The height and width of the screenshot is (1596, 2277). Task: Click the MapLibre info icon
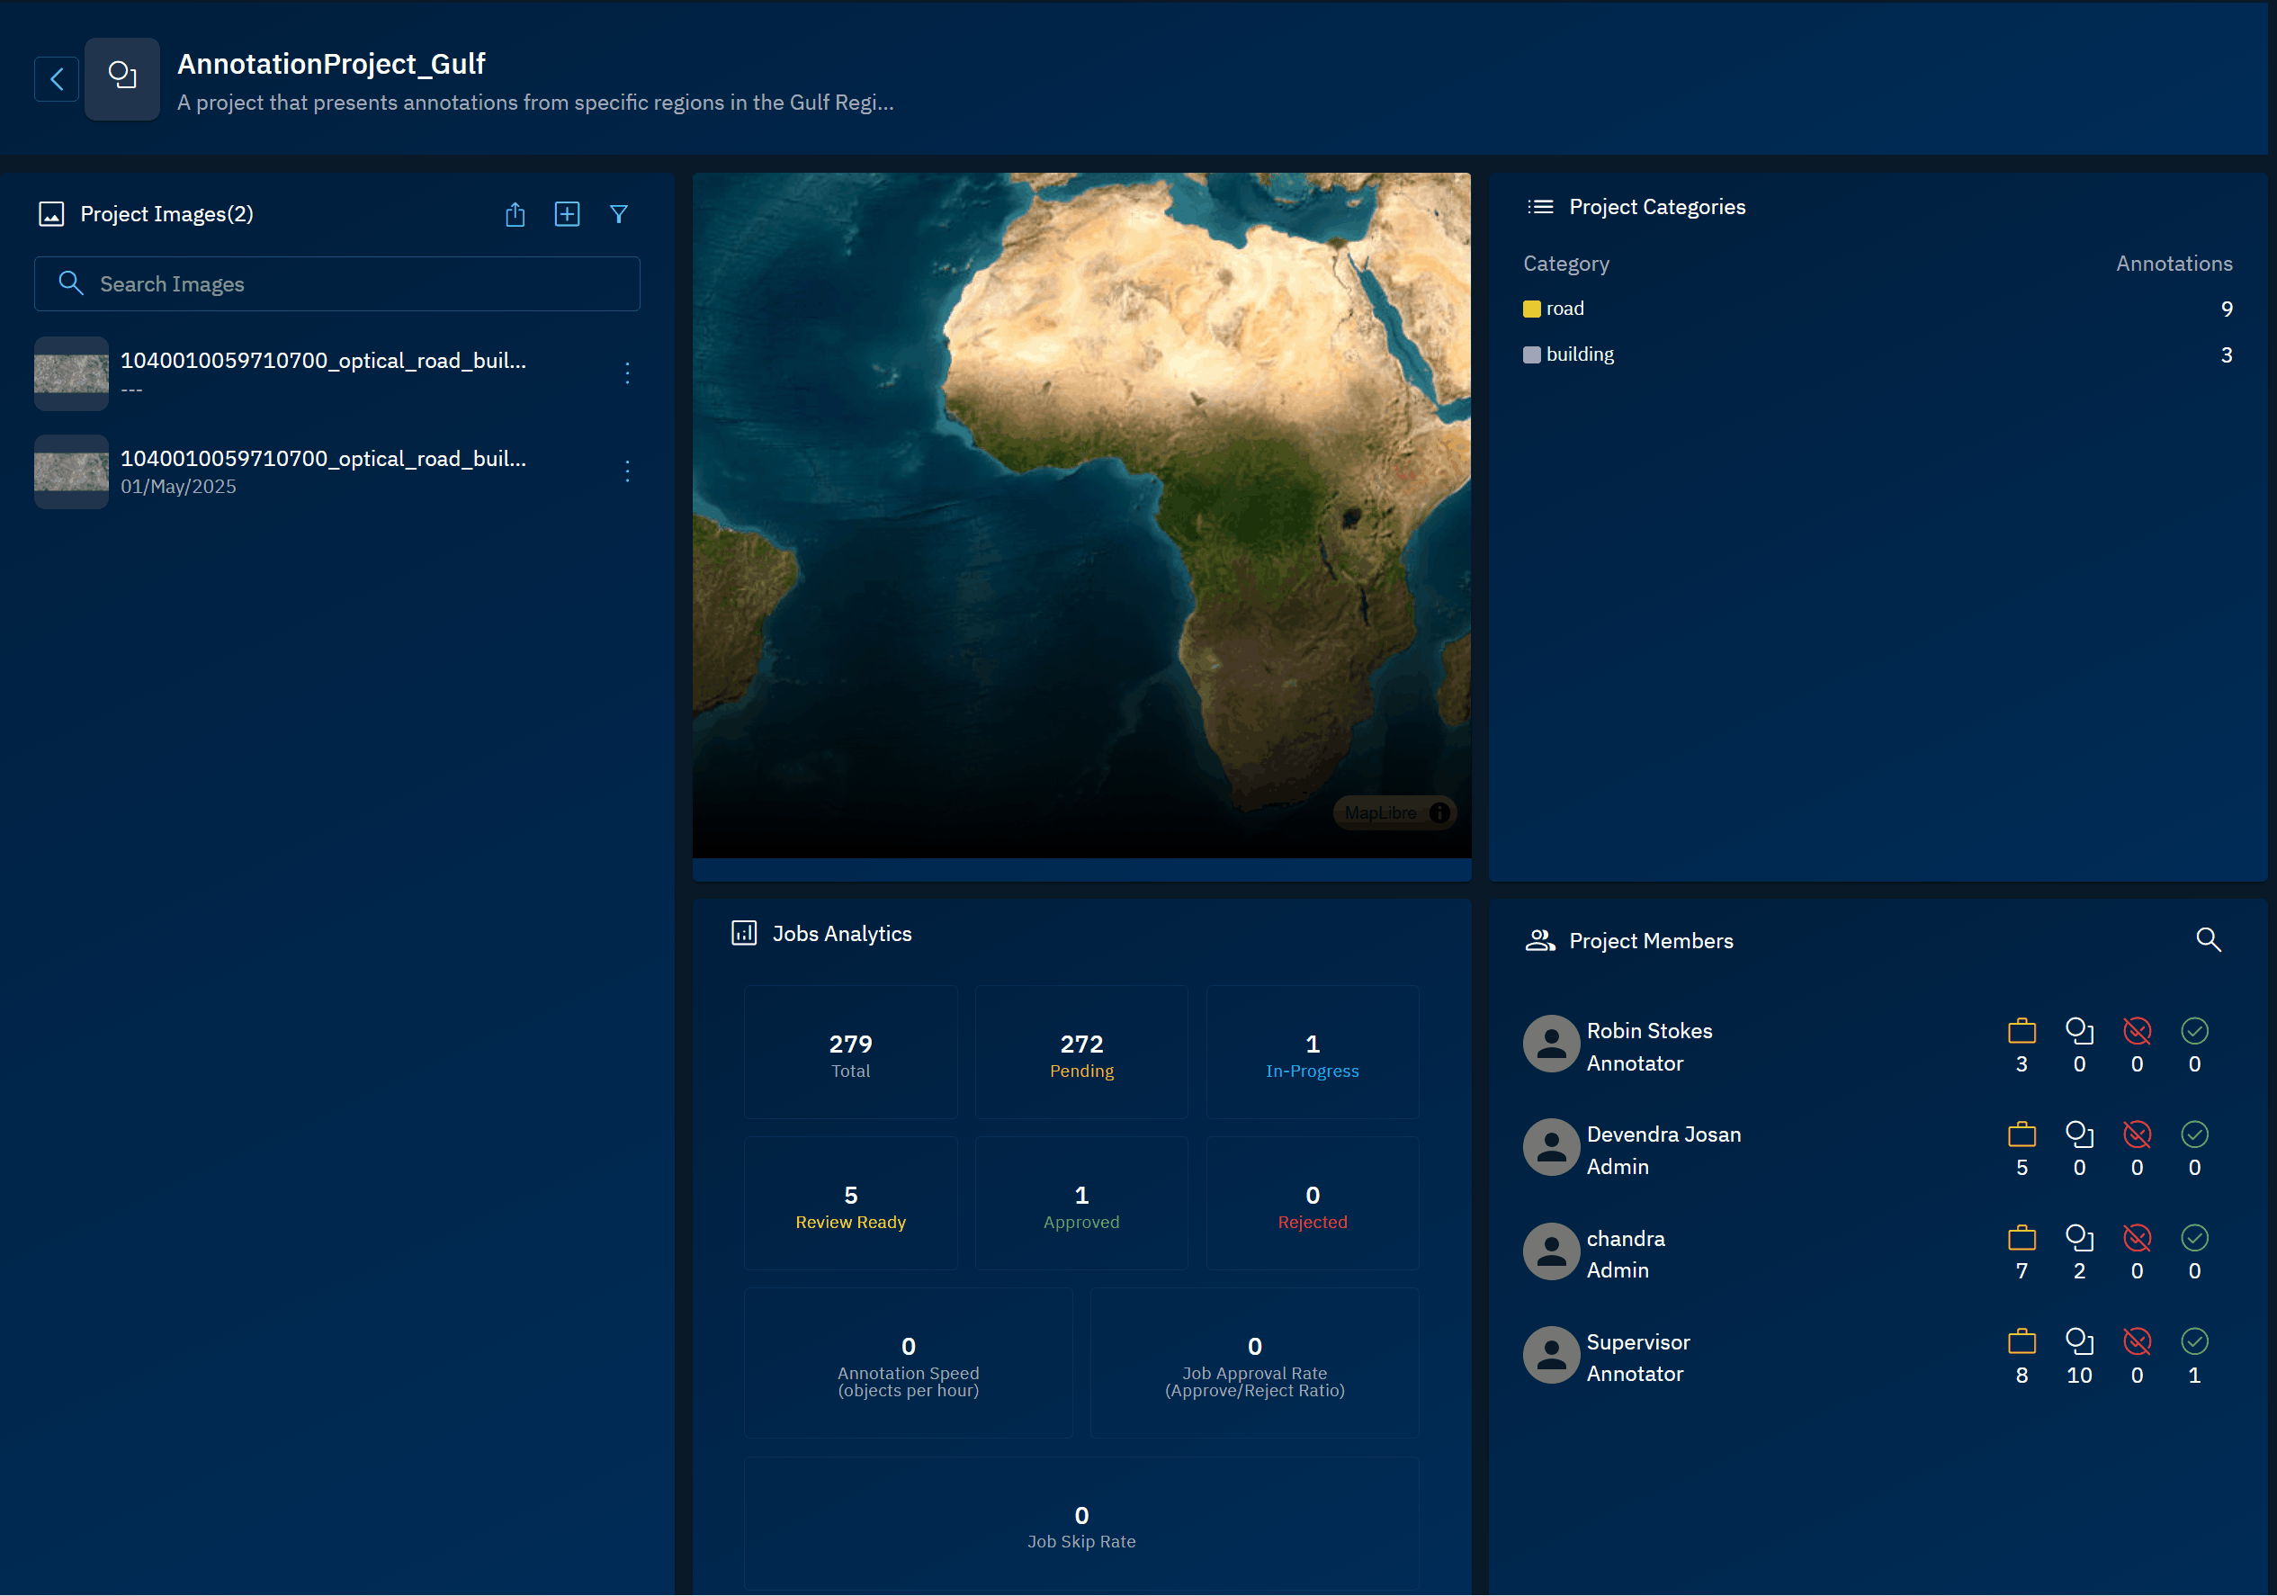[1439, 812]
